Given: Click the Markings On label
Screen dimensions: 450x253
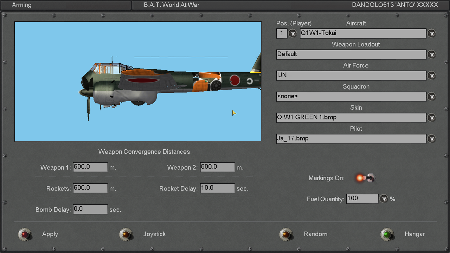Looking at the screenshot, I should [x=327, y=178].
